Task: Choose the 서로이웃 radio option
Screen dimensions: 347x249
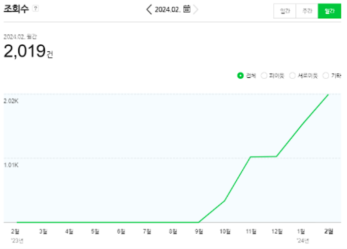Action: point(292,76)
